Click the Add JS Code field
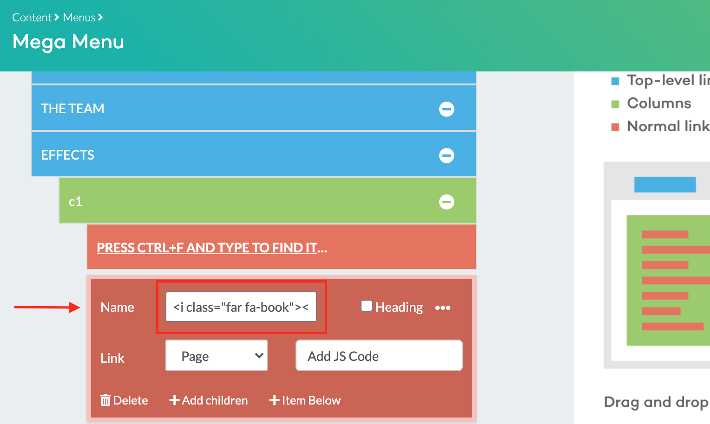This screenshot has height=424, width=710. tap(379, 355)
